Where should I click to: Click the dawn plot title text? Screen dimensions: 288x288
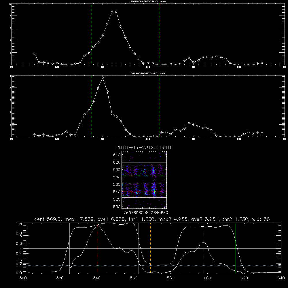click(x=148, y=1)
